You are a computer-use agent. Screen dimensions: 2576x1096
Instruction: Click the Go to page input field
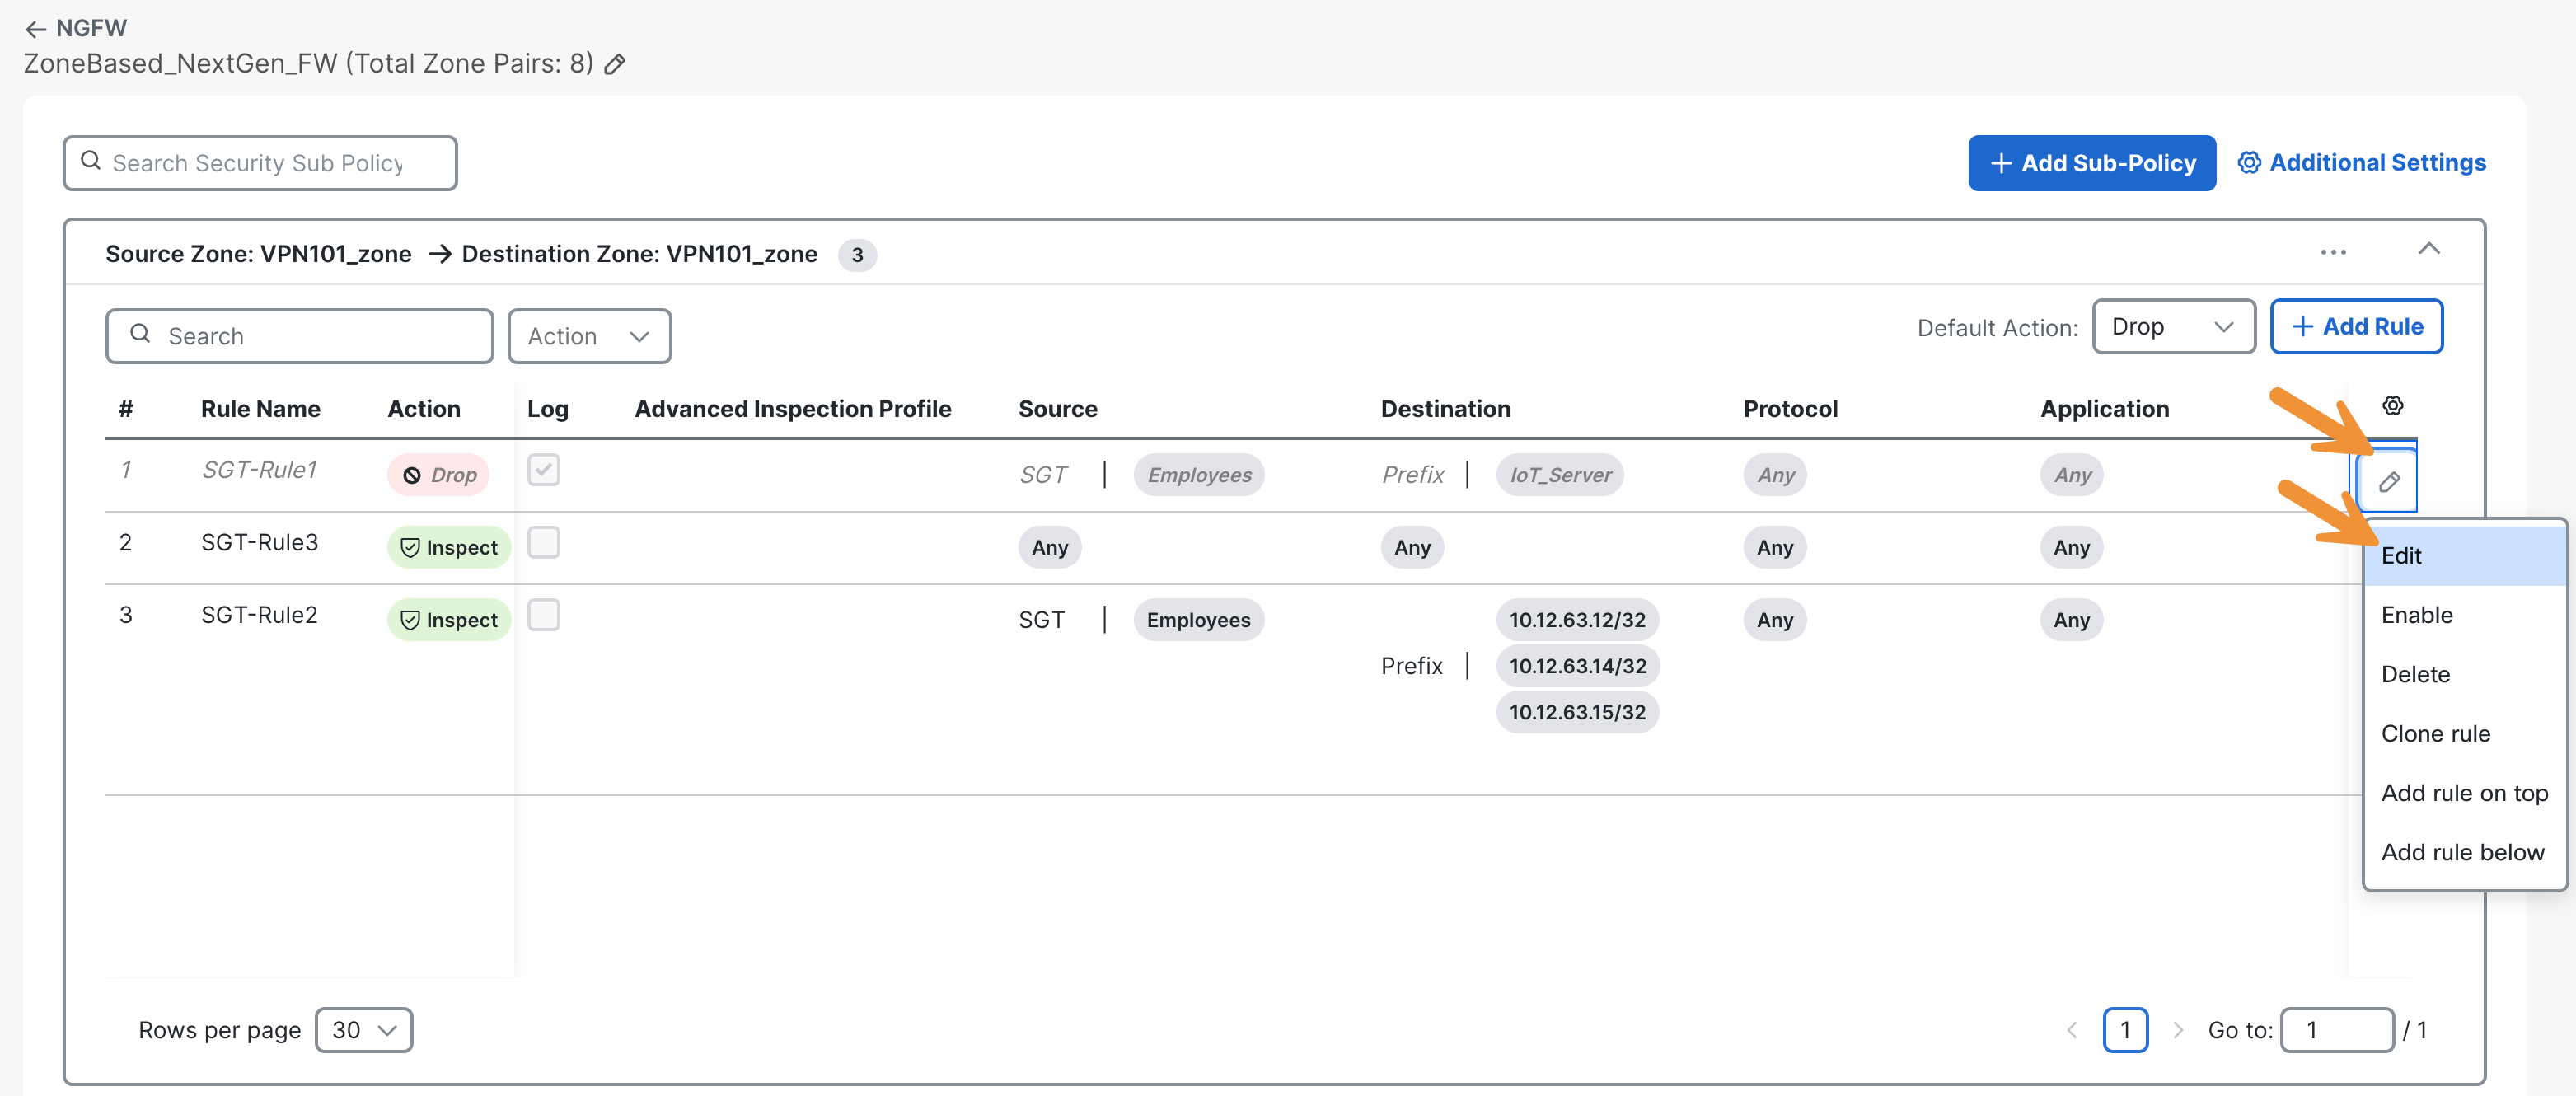pyautogui.click(x=2337, y=1030)
